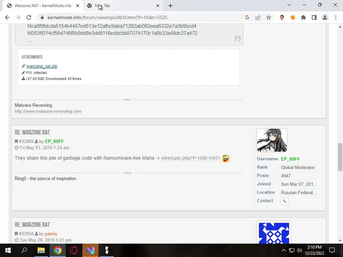
Task: Open Windows taskbar search
Action: [x=24, y=250]
